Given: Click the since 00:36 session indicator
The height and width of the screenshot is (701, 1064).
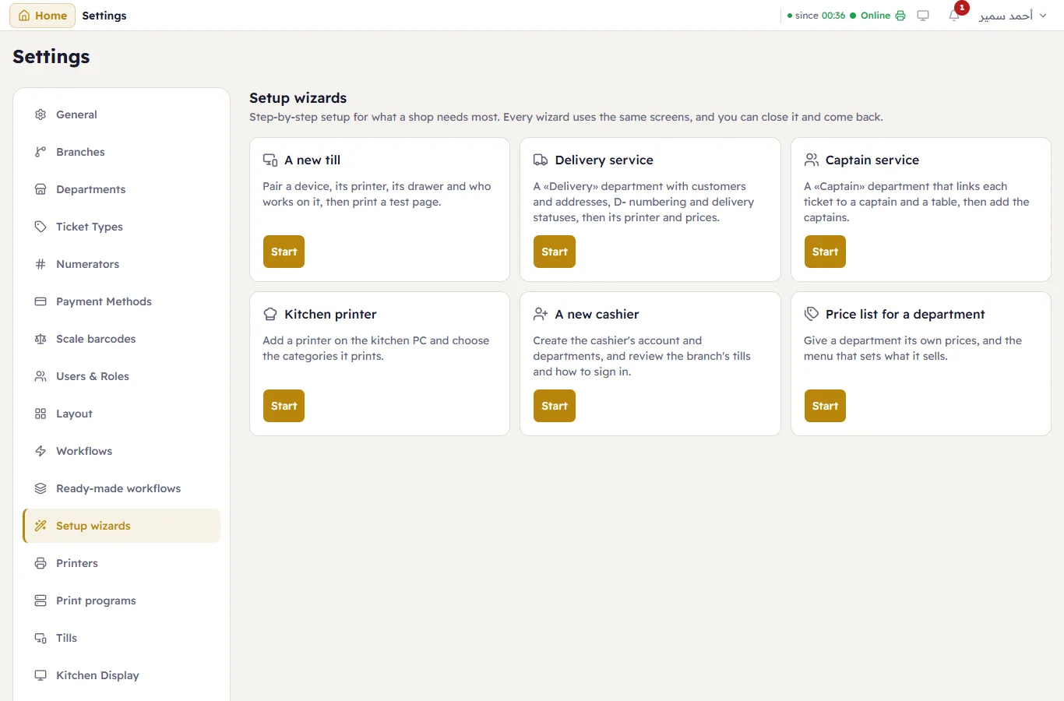Looking at the screenshot, I should coord(816,16).
